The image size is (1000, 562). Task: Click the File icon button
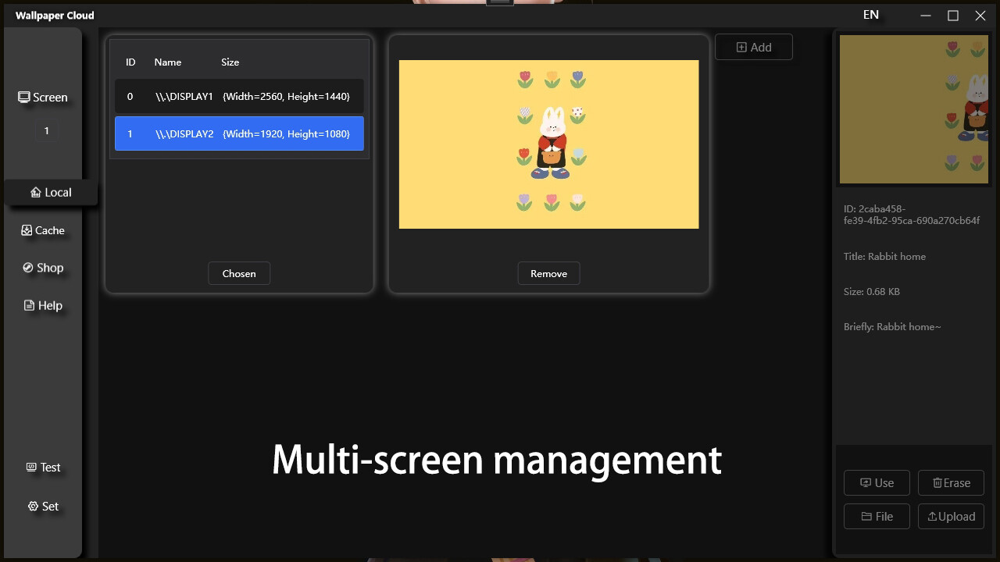point(877,516)
